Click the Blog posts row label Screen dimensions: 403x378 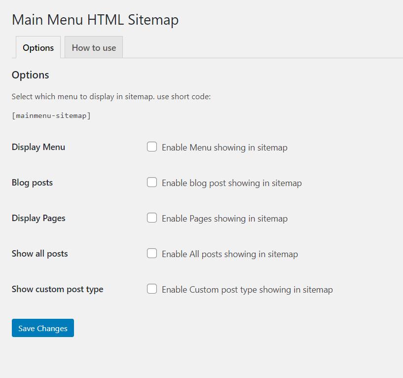pyautogui.click(x=32, y=183)
